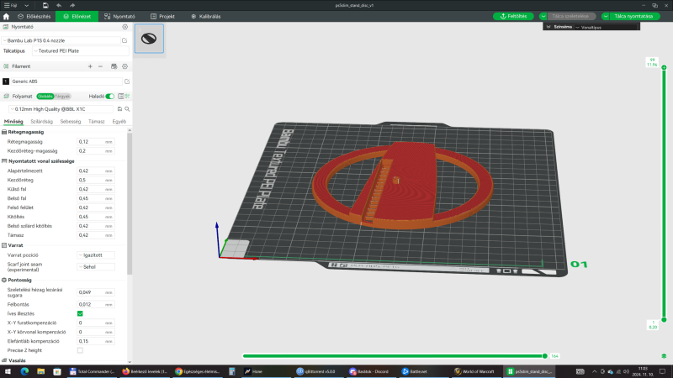Open the Sebesség settings tab
Image resolution: width=673 pixels, height=378 pixels.
(x=71, y=122)
